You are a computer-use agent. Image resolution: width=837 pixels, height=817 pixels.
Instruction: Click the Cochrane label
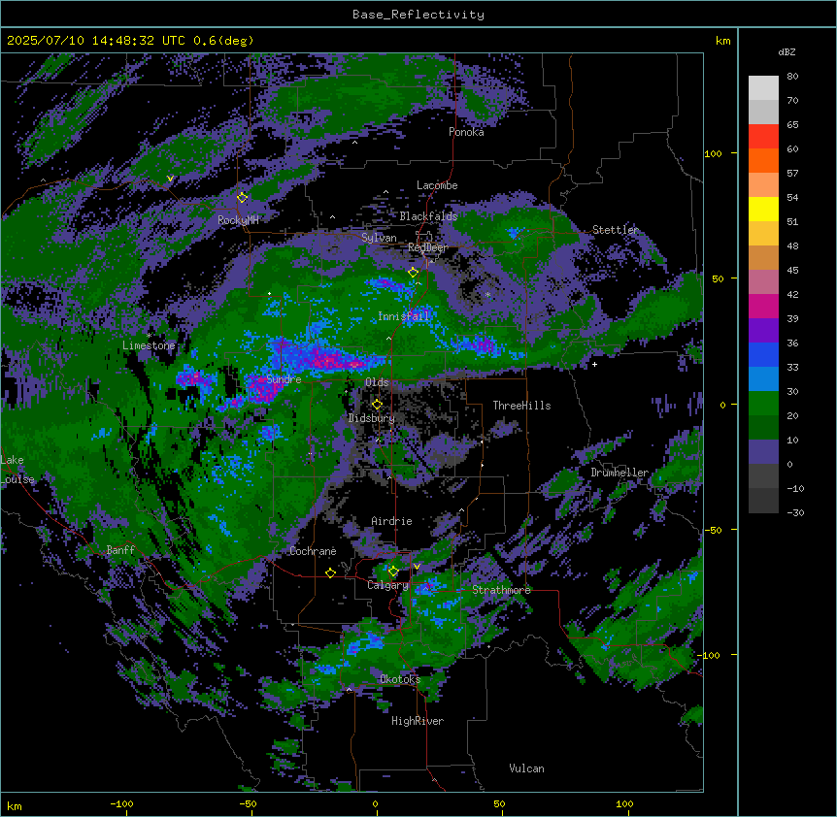(x=313, y=551)
